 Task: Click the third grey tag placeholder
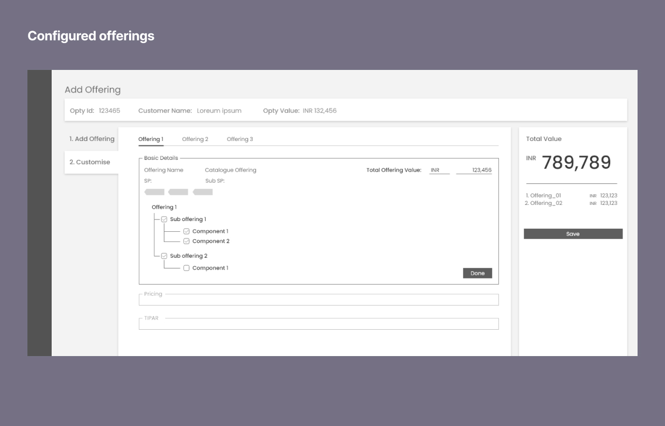[203, 192]
